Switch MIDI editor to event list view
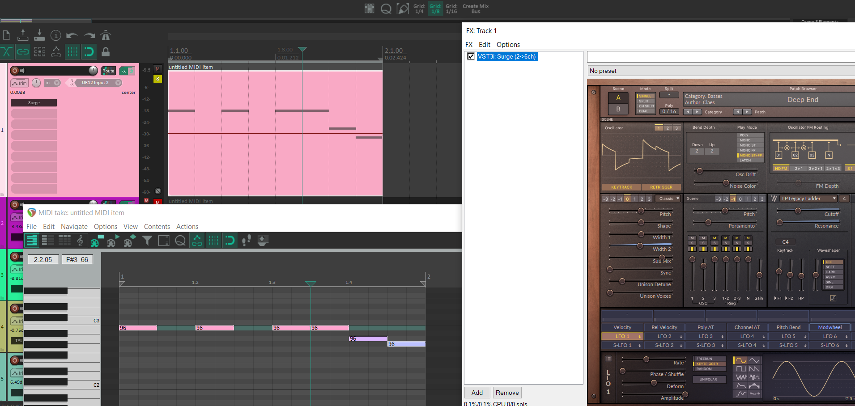The height and width of the screenshot is (406, 855). point(64,241)
